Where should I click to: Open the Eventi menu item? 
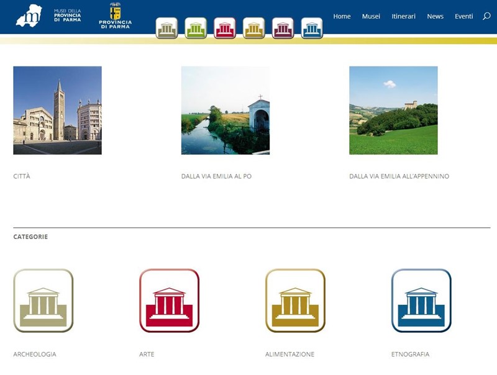pos(463,16)
